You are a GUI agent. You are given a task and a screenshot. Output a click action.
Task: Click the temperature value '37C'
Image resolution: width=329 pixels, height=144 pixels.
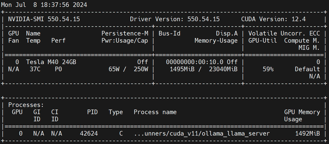pyautogui.click(x=35, y=69)
